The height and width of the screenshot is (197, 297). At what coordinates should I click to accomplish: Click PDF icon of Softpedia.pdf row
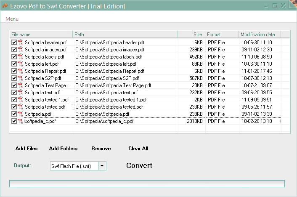point(20,114)
